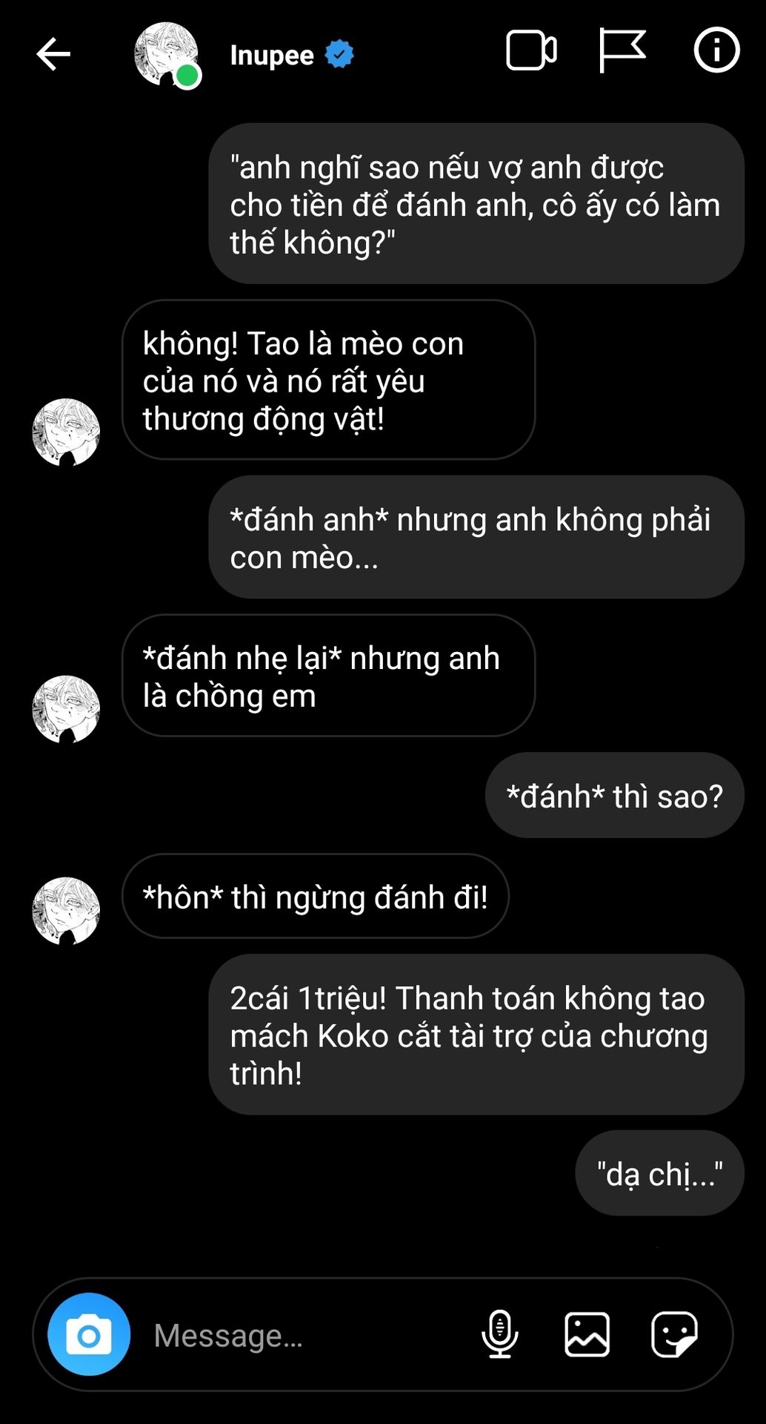Select the '"dạ chị..."' message bubble

[660, 1173]
